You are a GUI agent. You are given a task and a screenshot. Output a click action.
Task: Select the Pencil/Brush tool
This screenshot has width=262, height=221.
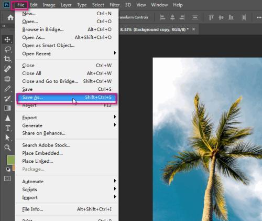7,89
